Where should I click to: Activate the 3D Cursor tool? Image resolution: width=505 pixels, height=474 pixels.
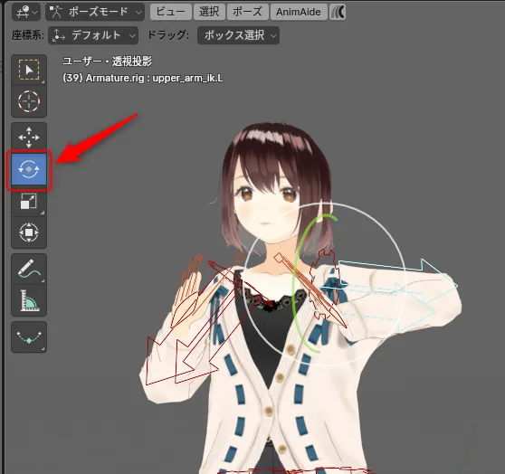pyautogui.click(x=29, y=101)
